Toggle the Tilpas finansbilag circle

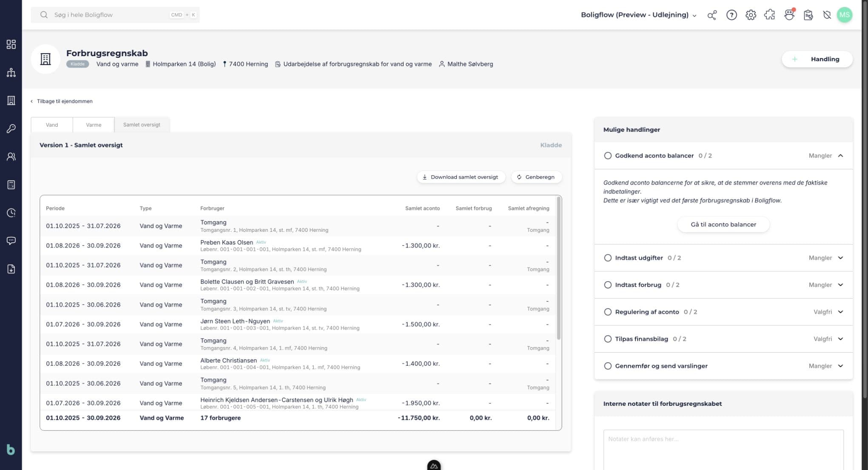point(608,339)
